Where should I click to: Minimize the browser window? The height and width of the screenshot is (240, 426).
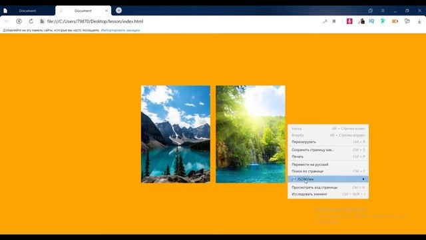pyautogui.click(x=395, y=11)
